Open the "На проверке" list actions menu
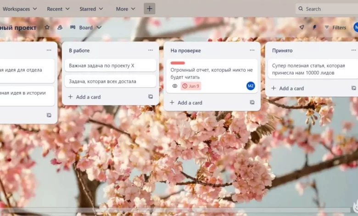358x216 pixels. tap(252, 50)
